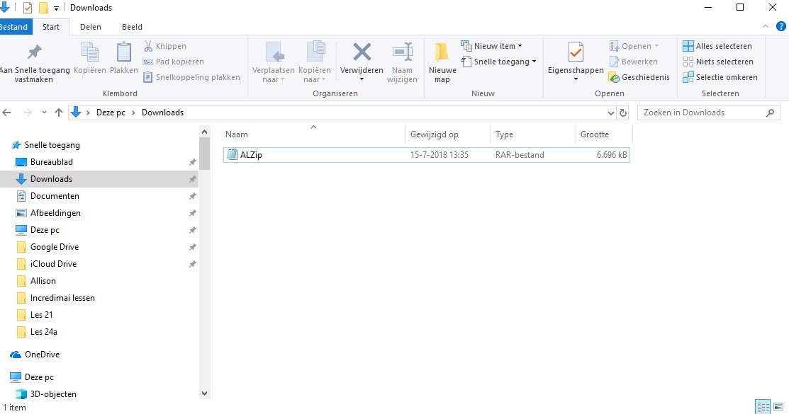Image resolution: width=789 pixels, height=414 pixels.
Task: Create a folder with Nieuwe map icon
Action: 442,52
